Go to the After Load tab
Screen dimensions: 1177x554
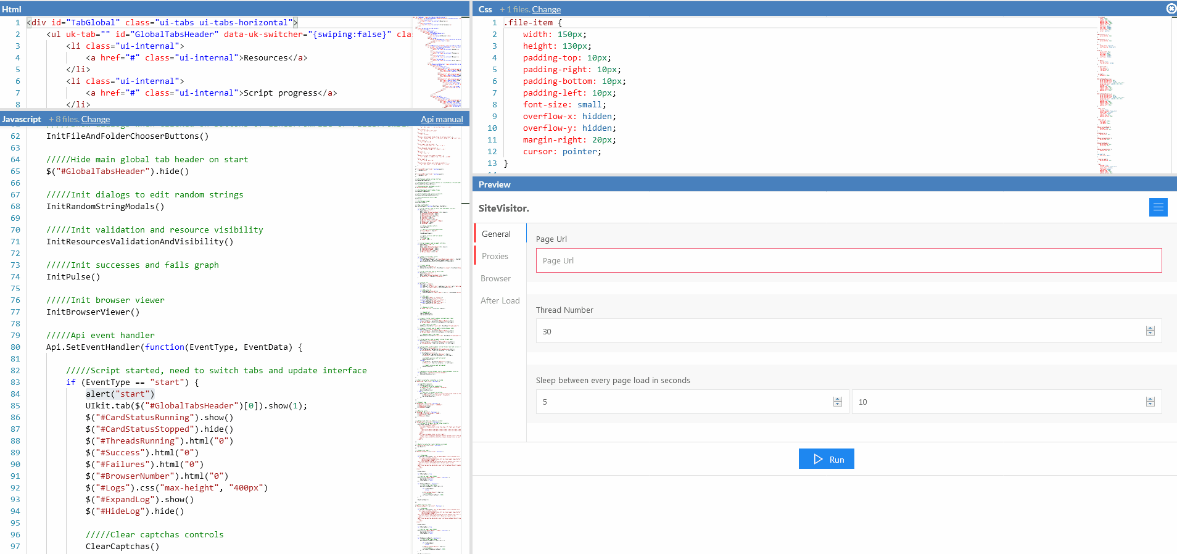pyautogui.click(x=500, y=300)
